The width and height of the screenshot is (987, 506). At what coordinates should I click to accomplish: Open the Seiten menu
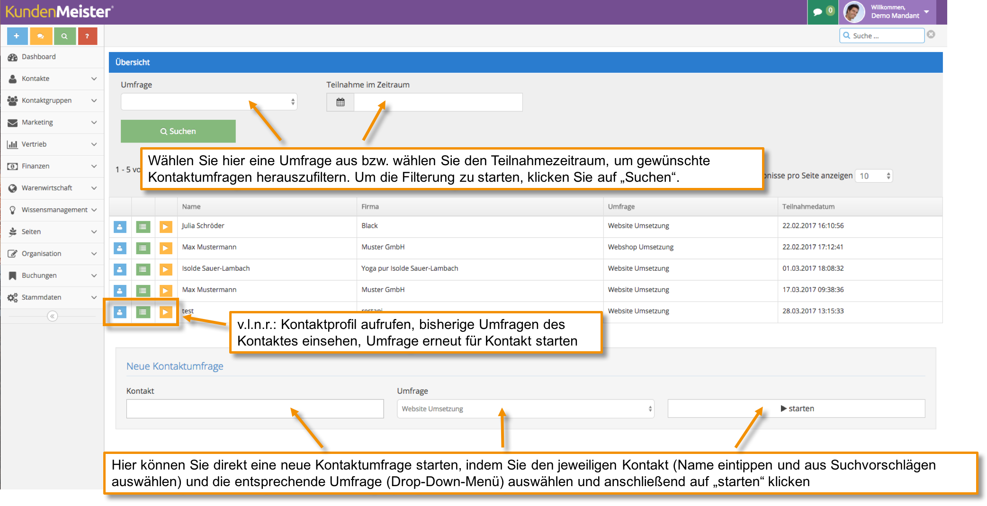(52, 231)
